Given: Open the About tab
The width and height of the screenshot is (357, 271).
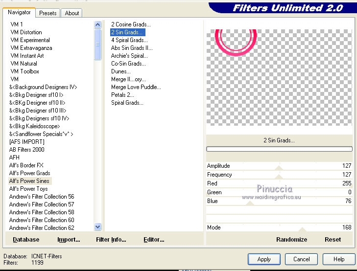Looking at the screenshot, I should coord(71,13).
